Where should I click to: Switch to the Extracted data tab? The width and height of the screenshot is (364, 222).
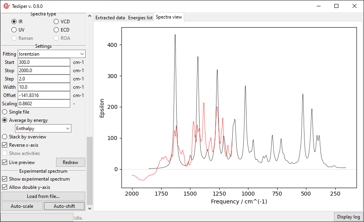click(x=110, y=18)
